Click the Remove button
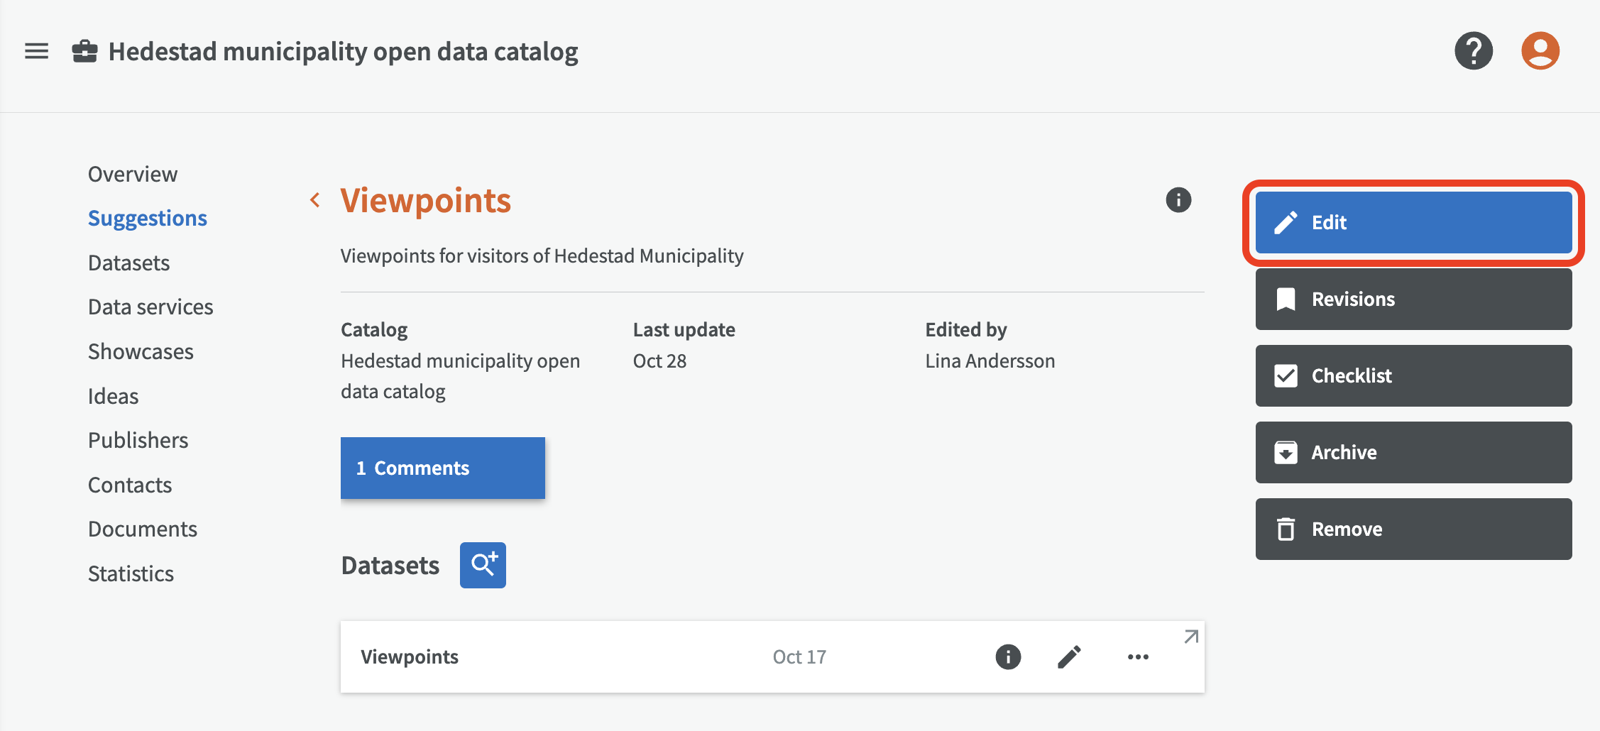Screen dimensions: 1600x731 click(1413, 529)
